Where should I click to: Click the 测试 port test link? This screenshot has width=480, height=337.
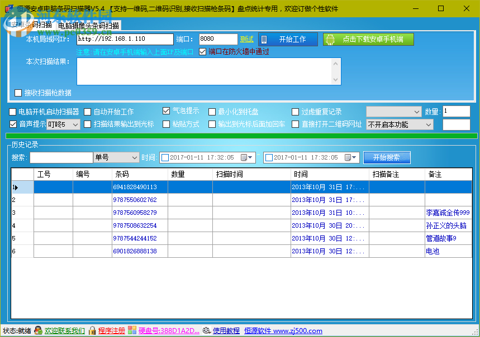[x=247, y=39]
